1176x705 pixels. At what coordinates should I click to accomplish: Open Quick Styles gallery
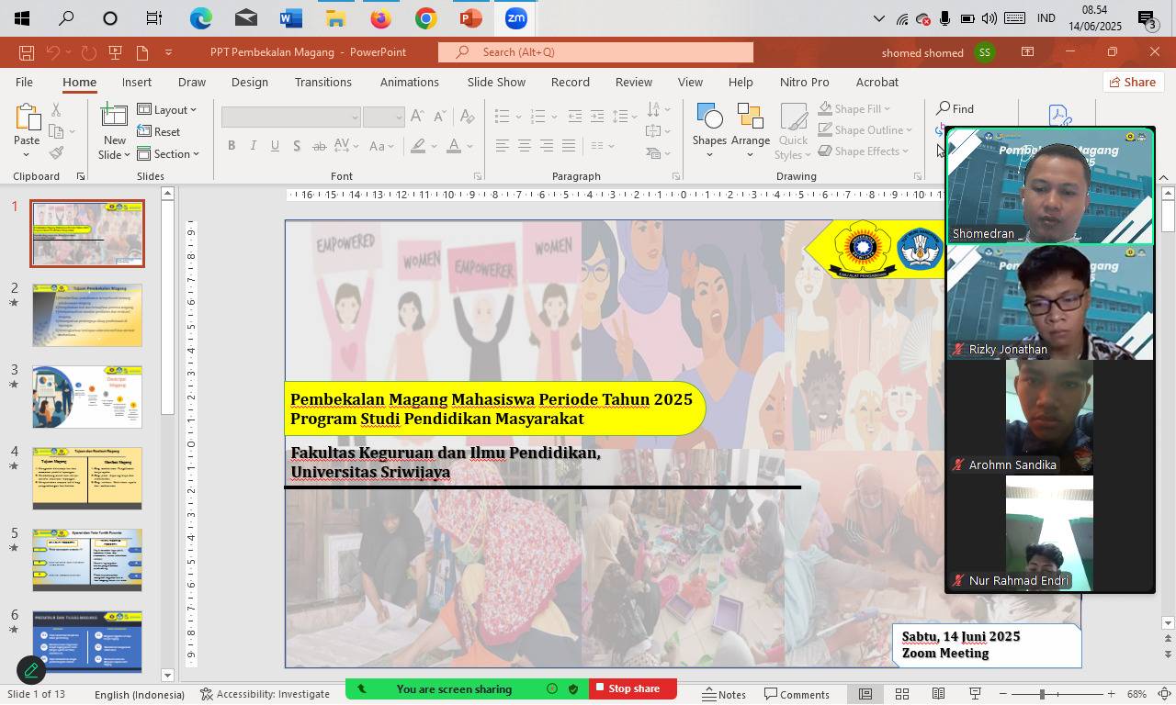pos(793,131)
